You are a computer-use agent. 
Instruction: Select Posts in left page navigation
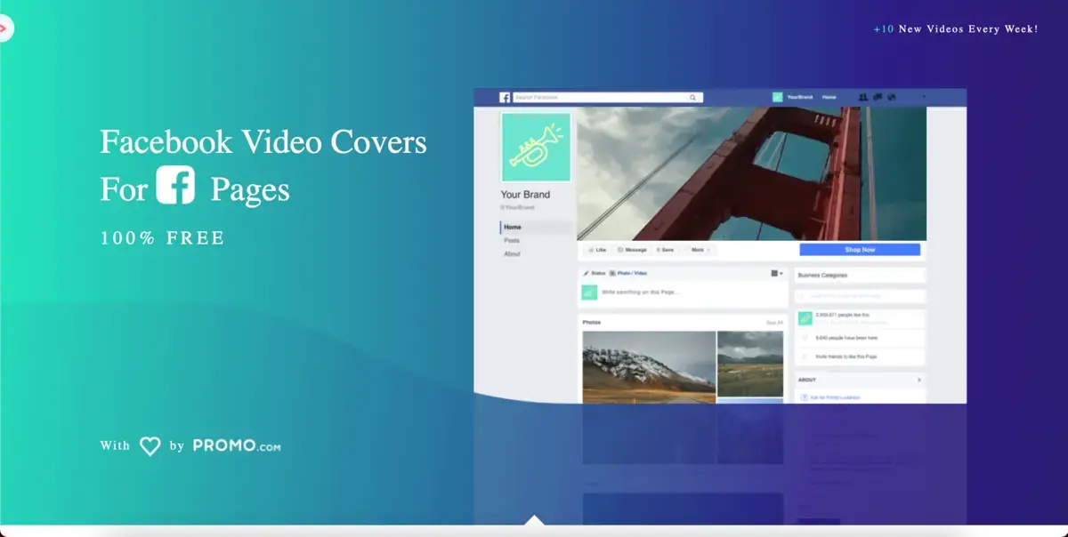click(512, 241)
